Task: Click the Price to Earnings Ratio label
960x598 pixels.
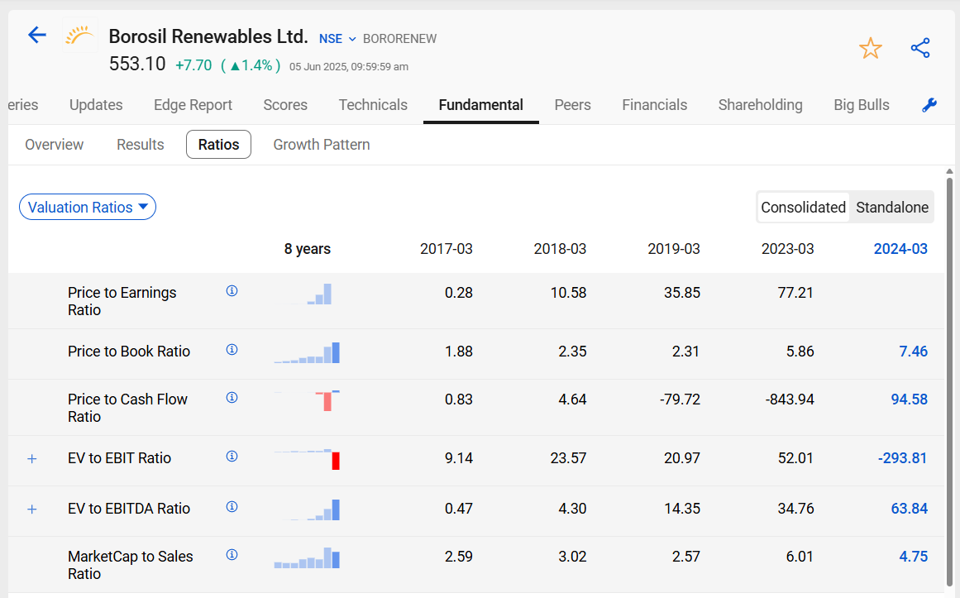Action: [122, 301]
